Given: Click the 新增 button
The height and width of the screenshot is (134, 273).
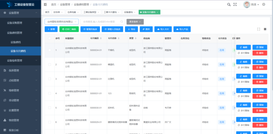Looking at the screenshot, I should tap(51, 29).
